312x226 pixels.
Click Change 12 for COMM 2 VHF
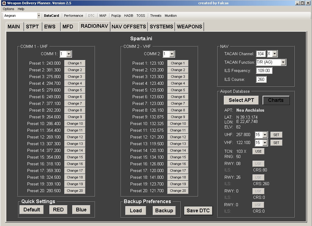pyautogui.click(x=178, y=137)
